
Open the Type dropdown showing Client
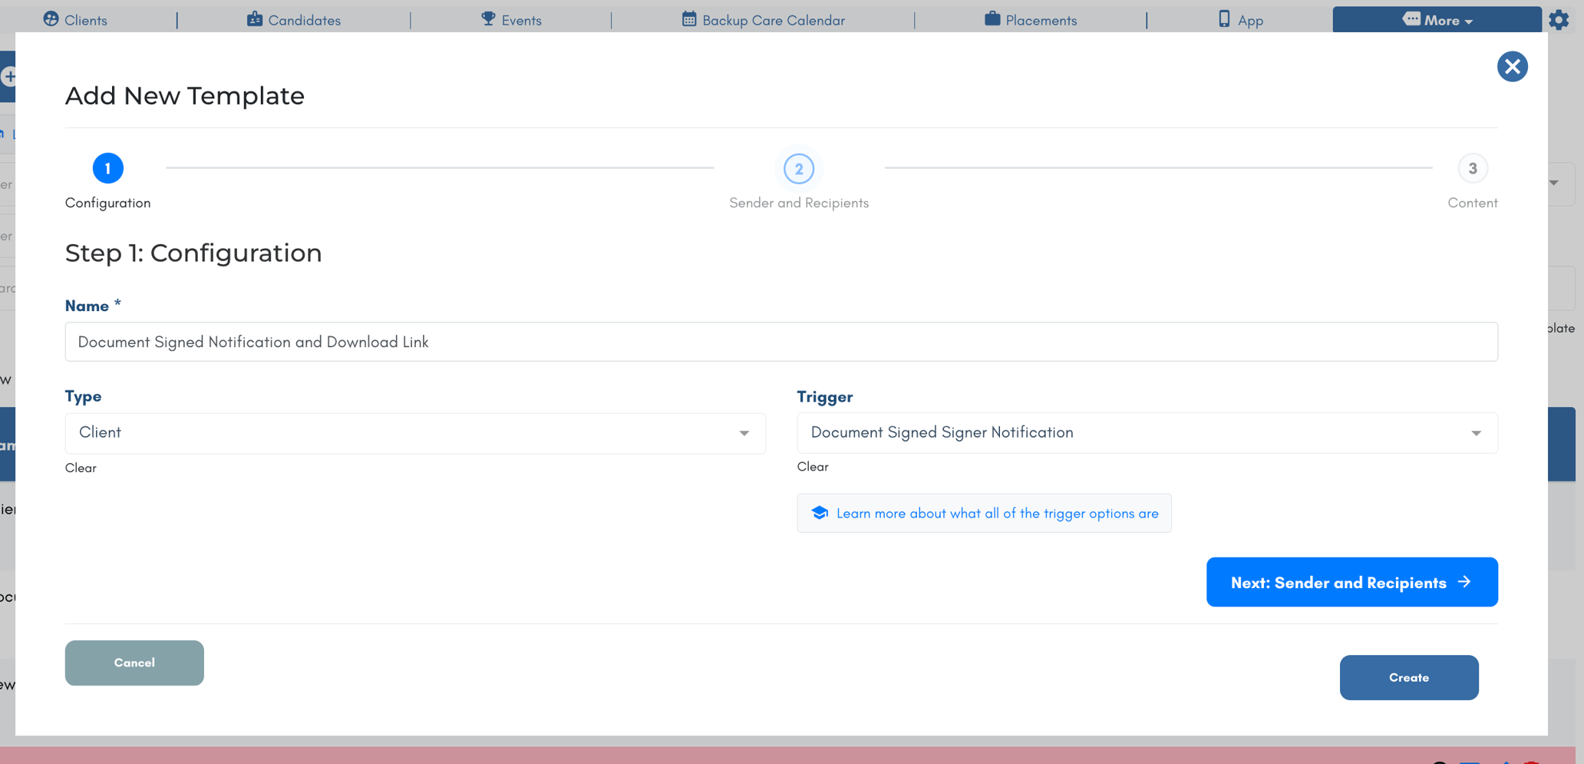(x=415, y=433)
